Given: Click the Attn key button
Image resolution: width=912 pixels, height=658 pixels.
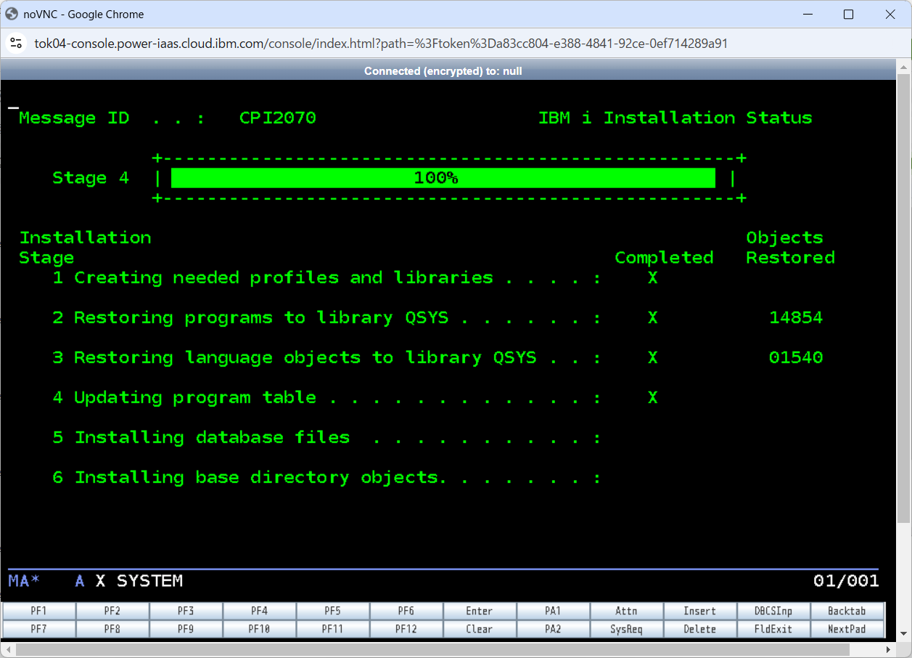Looking at the screenshot, I should 627,611.
